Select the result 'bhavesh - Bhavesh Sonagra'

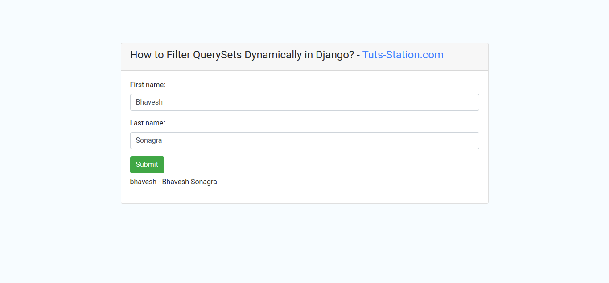tap(173, 182)
